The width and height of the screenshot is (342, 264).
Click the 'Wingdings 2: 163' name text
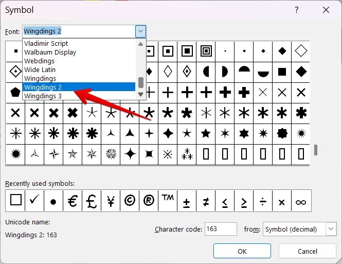[31, 235]
